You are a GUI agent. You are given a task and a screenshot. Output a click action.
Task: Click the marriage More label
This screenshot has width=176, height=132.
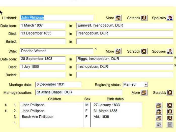(x=136, y=93)
